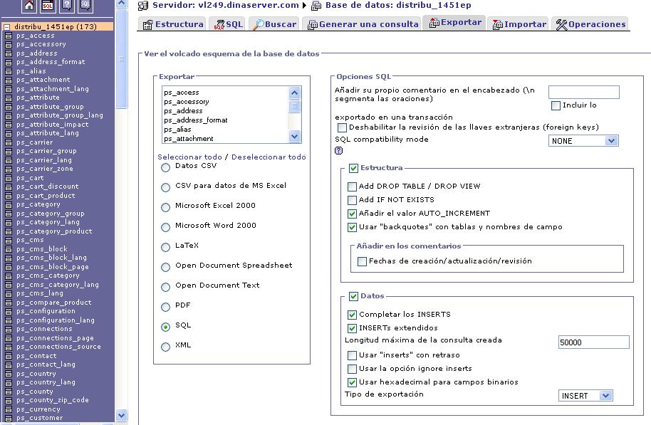
Task: Open the SQL tab
Action: [x=228, y=24]
